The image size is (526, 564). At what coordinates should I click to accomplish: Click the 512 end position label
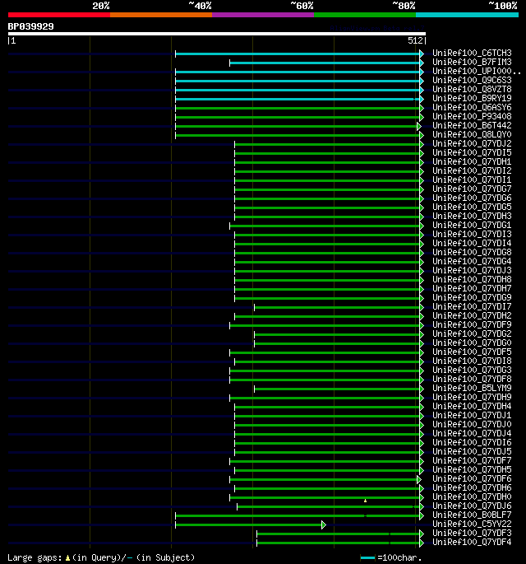pos(415,40)
